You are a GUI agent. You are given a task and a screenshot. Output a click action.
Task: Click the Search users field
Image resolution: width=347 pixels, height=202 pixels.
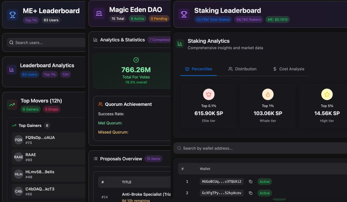(x=46, y=42)
